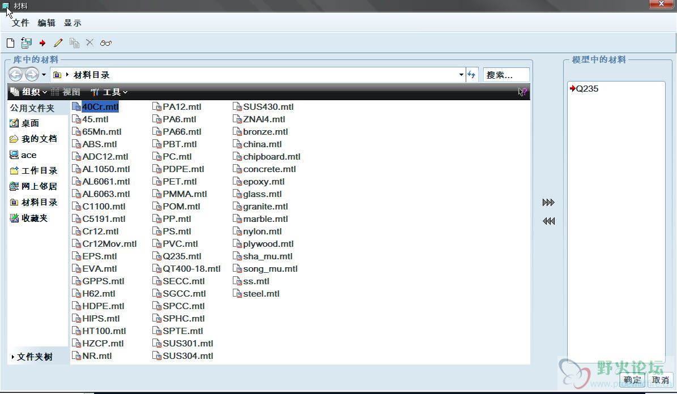Add material to model with triple right arrow
Screen dimensions: 677x394
pos(548,203)
